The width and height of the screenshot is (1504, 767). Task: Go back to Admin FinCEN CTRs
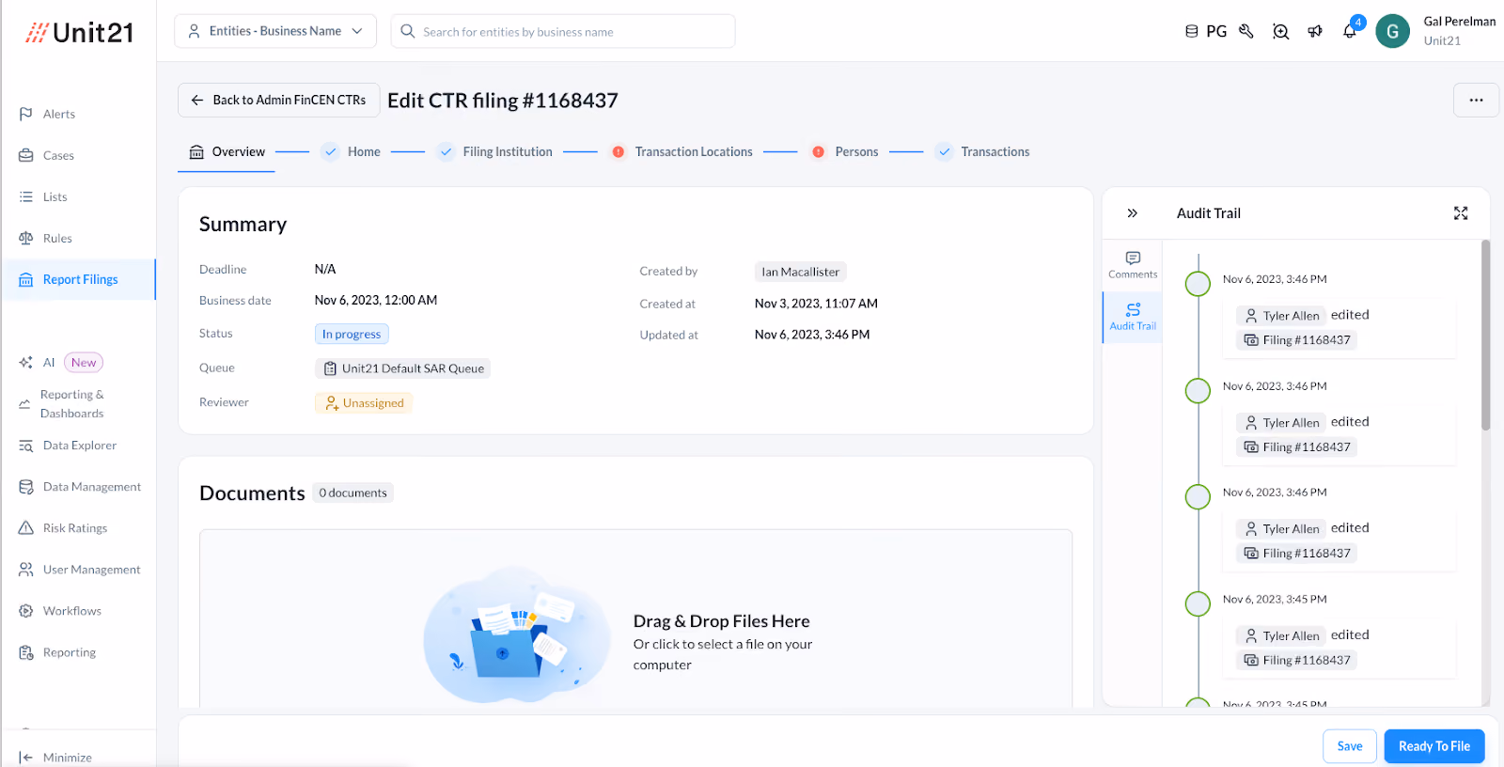tap(279, 100)
